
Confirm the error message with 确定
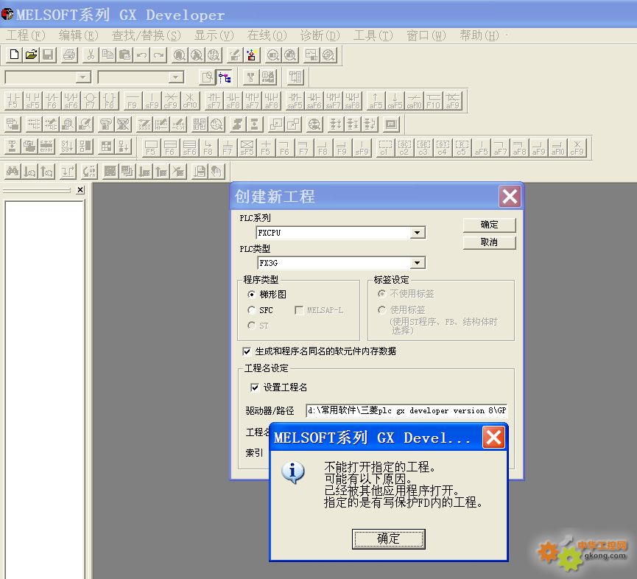[x=388, y=539]
